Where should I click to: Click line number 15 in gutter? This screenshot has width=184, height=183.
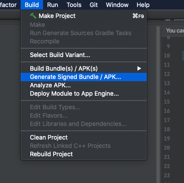click(x=167, y=102)
